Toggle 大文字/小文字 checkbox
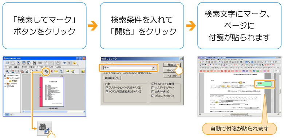The image size is (284, 138). tap(153, 88)
